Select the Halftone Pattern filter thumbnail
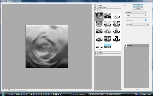The width and height of the screenshot is (153, 96). (x=99, y=31)
